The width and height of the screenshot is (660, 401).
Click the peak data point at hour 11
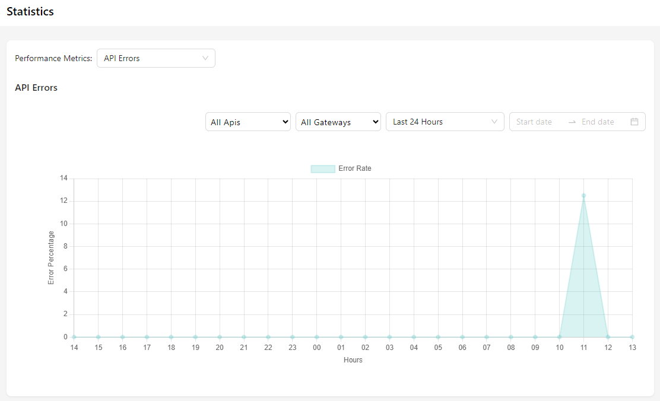click(583, 196)
